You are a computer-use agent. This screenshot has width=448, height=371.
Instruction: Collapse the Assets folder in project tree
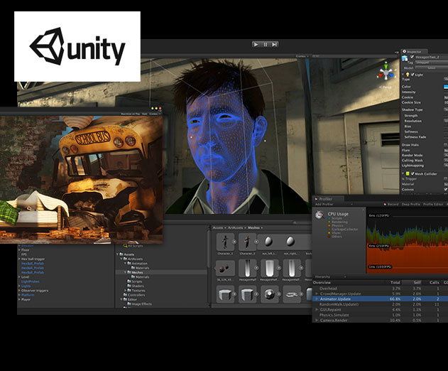pos(117,254)
